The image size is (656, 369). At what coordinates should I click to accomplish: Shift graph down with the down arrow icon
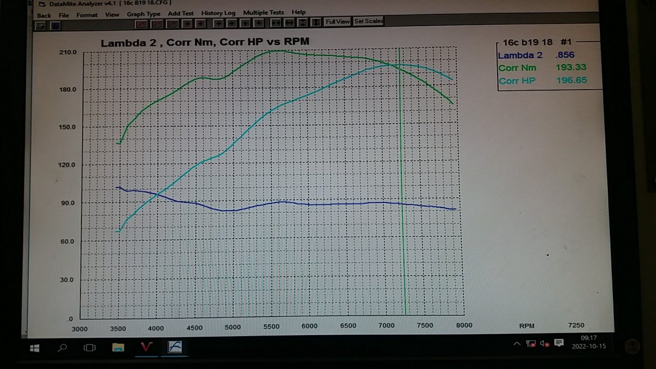(x=258, y=23)
